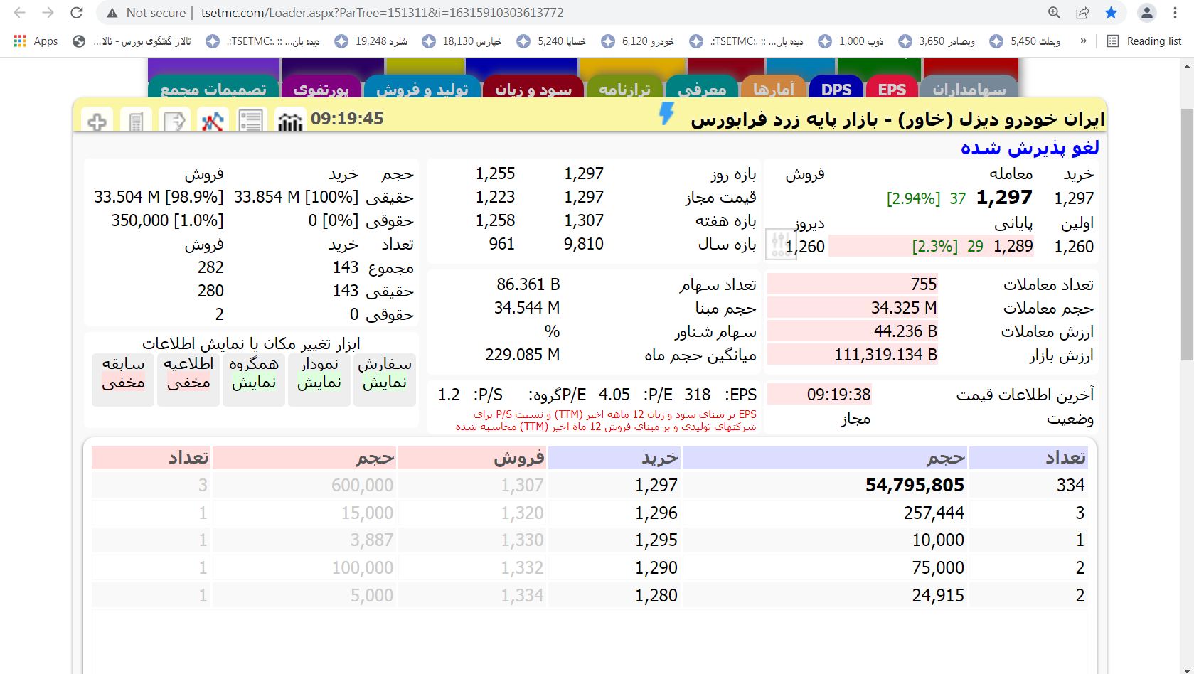
Task: Expand hidden bookmarks chevron
Action: (1083, 41)
